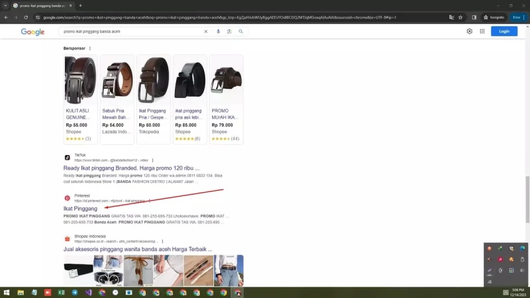This screenshot has width=530, height=298.
Task: Click the Shopee Indonesia favicon
Action: pos(68,238)
